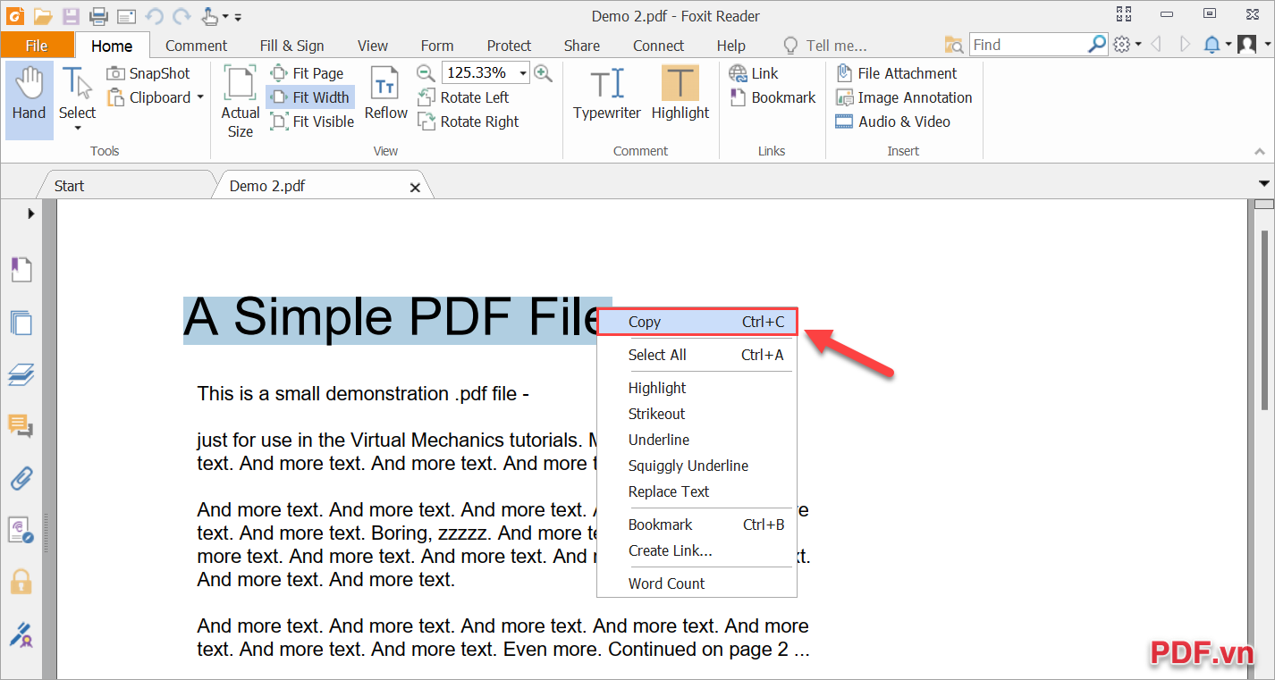The image size is (1275, 680).
Task: Switch to the Protect ribbon tab
Action: [509, 46]
